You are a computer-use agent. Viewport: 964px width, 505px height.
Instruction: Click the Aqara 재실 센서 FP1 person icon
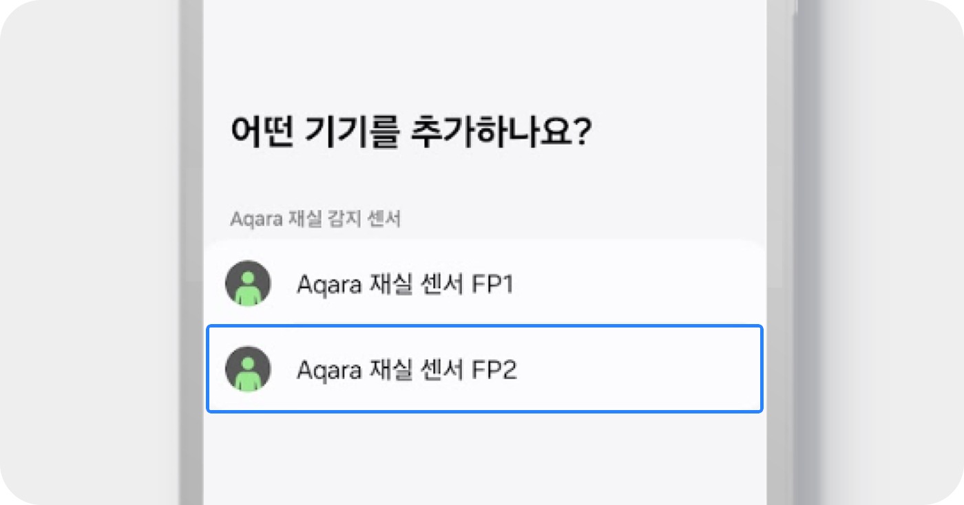tap(248, 283)
